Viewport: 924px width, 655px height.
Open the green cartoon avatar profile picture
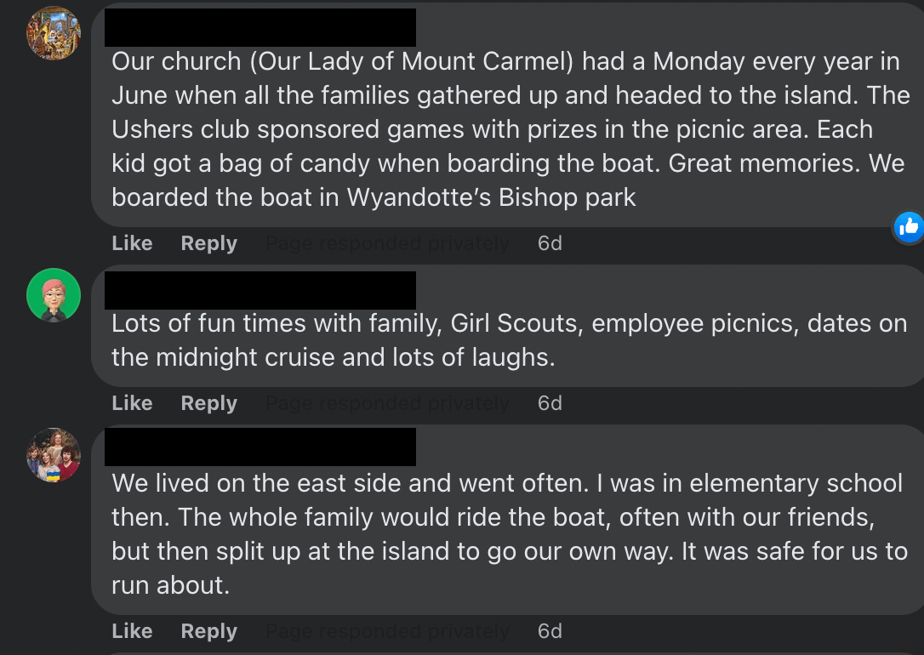pos(54,295)
